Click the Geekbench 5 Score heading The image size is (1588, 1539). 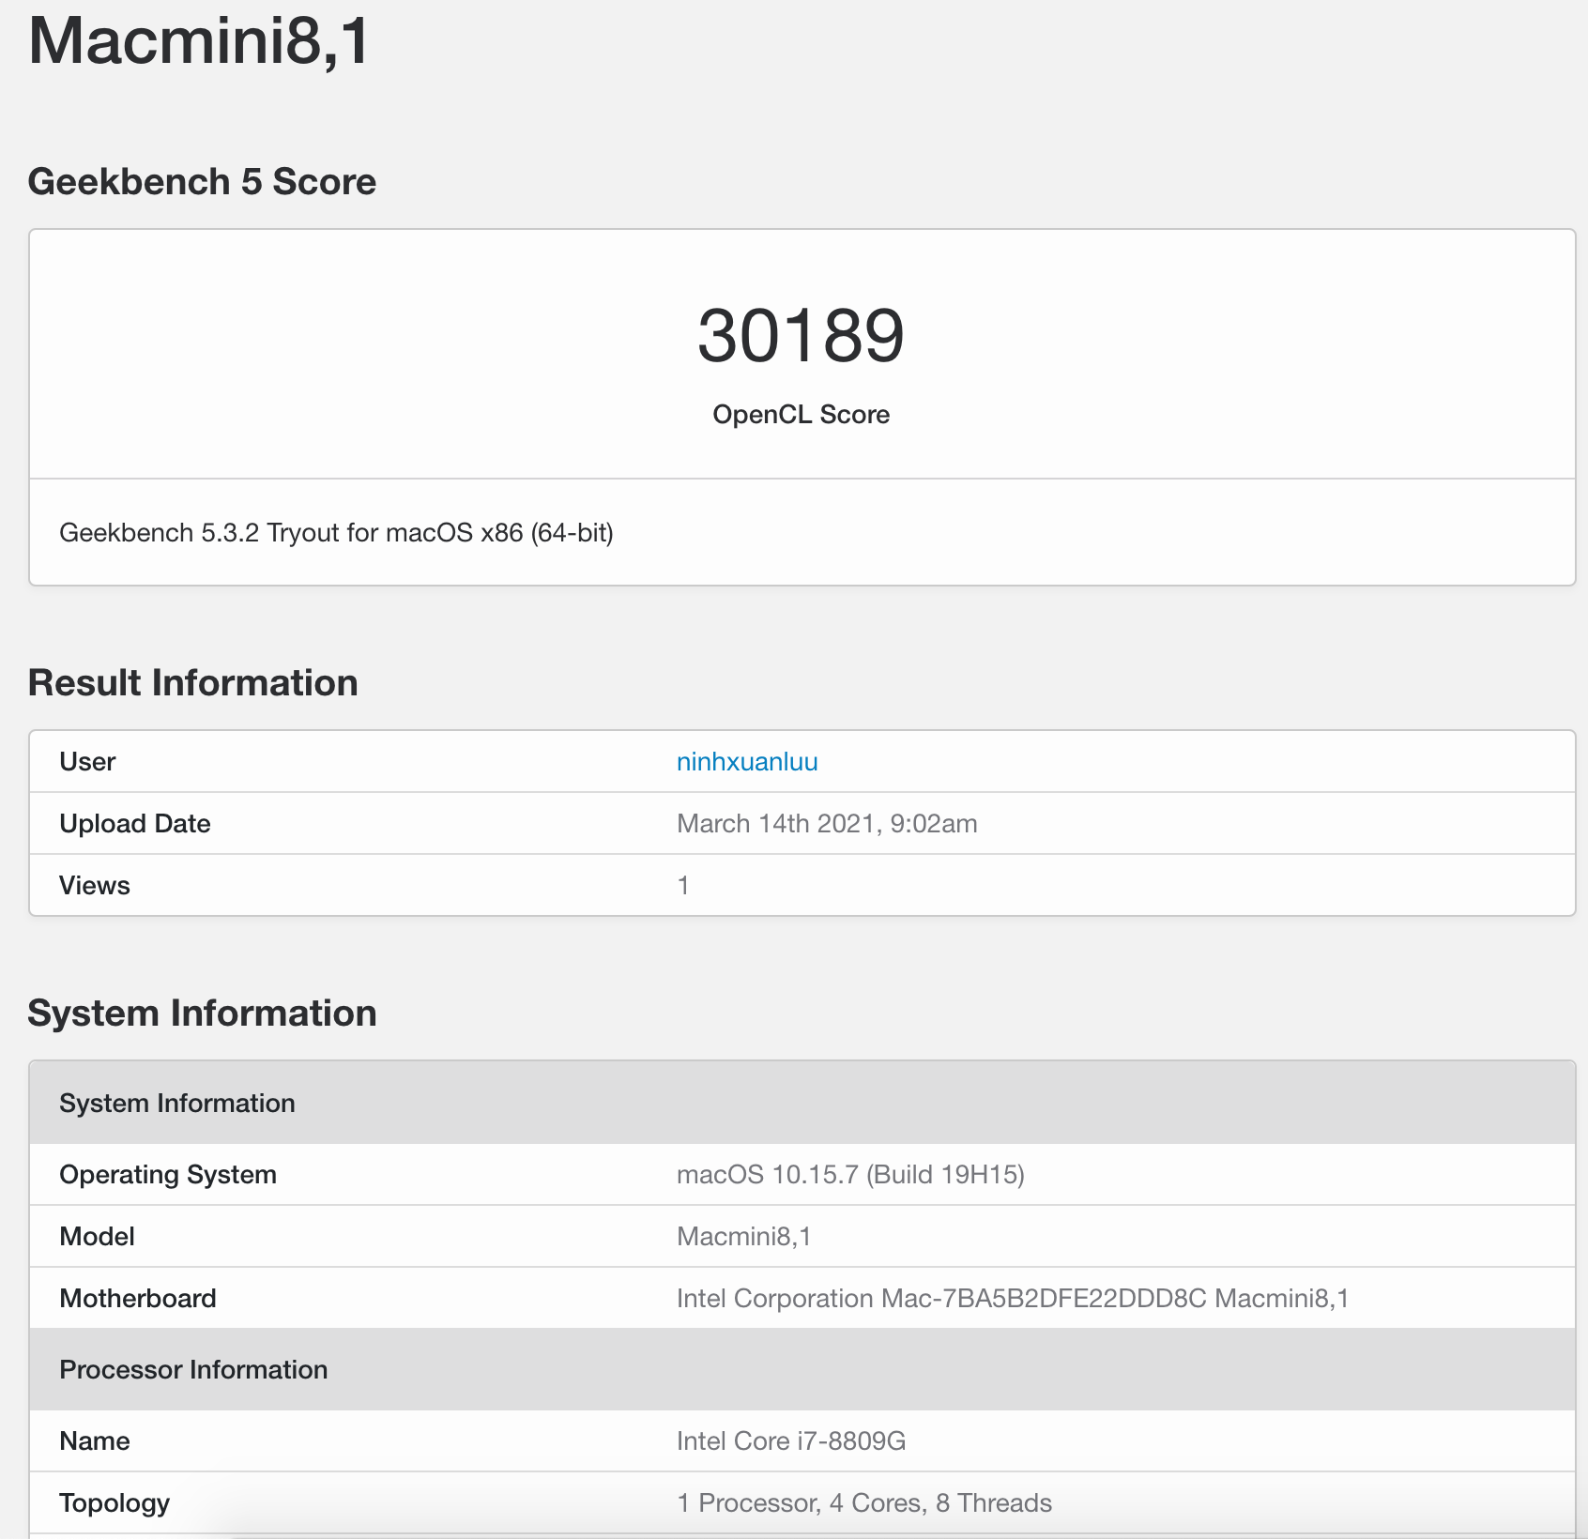pos(202,181)
